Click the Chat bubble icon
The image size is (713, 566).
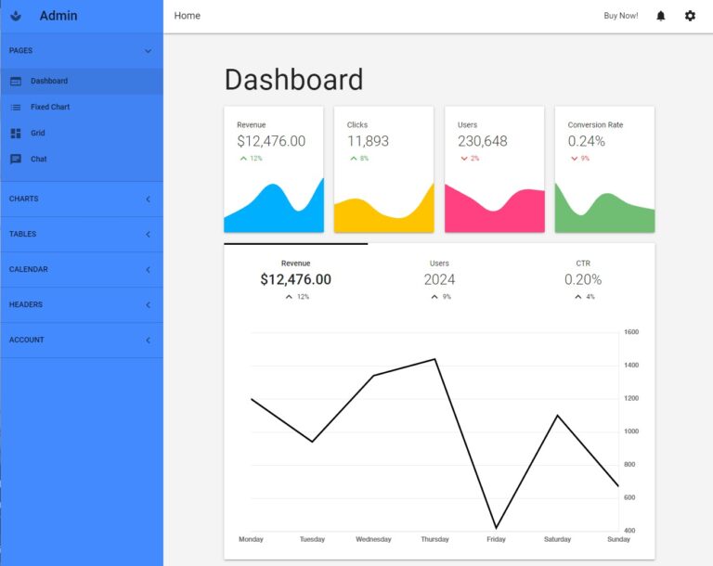pos(16,159)
